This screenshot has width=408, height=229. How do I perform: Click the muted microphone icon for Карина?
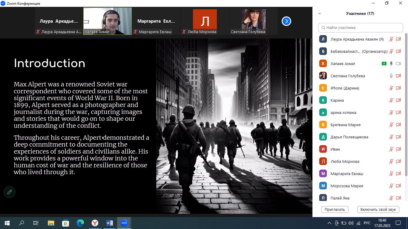click(391, 100)
